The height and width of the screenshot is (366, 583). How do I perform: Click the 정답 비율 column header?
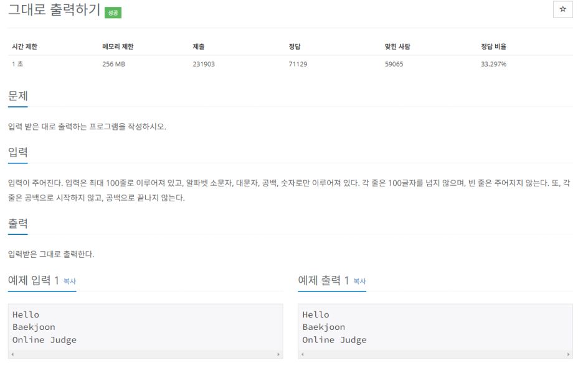(x=493, y=47)
